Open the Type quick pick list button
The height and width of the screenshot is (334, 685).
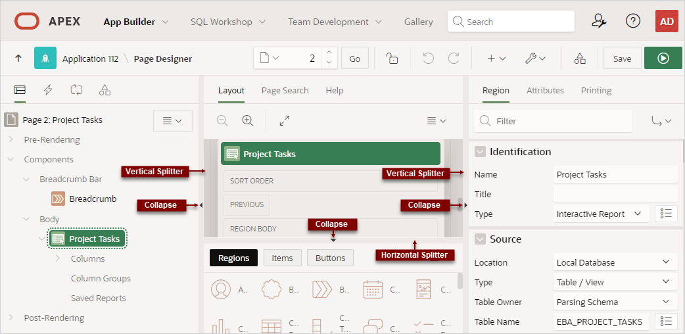pos(666,214)
